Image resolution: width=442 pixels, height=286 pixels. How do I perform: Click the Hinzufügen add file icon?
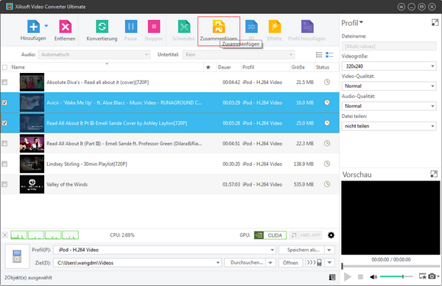coord(33,27)
